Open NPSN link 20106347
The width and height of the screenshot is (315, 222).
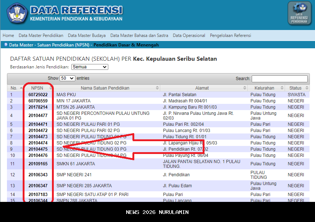pyautogui.click(x=38, y=186)
